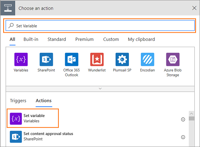Screen dimensions: 200x147
Task: Close the Choose an action panel
Action: click(x=194, y=8)
